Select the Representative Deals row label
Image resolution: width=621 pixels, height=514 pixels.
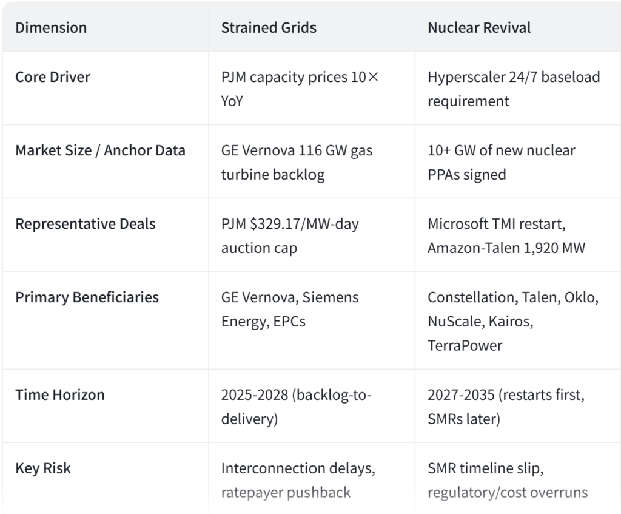click(x=85, y=224)
